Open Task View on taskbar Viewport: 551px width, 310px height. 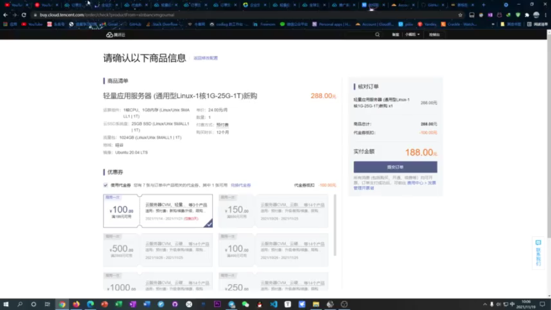(x=48, y=304)
